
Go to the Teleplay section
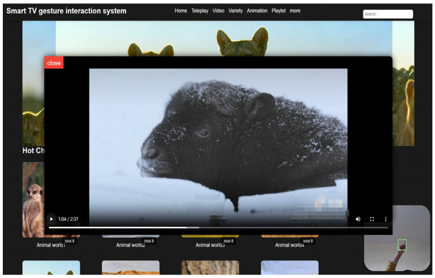[x=200, y=11]
